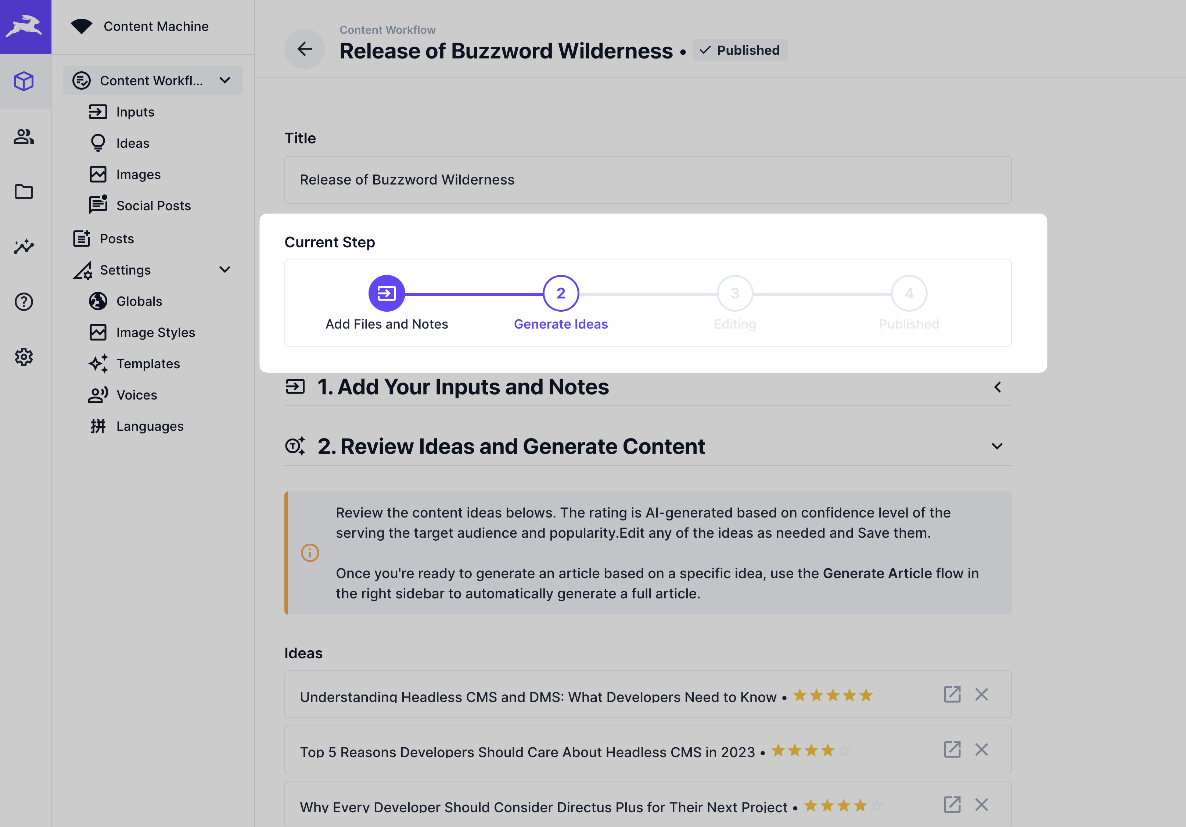
Task: Remove the Top 5 Reasons idea
Action: click(981, 749)
